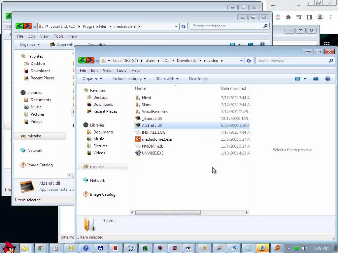The width and height of the screenshot is (338, 253).
Task: Expand the arrow after Downloads in novideo path
Action: (200, 61)
